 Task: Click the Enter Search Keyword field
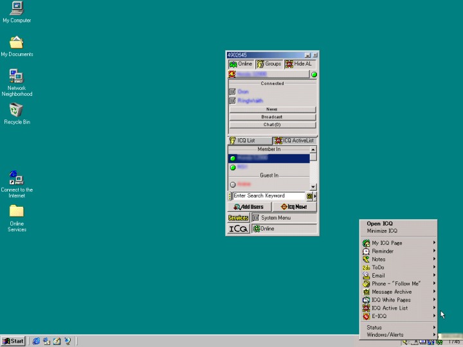click(x=268, y=196)
